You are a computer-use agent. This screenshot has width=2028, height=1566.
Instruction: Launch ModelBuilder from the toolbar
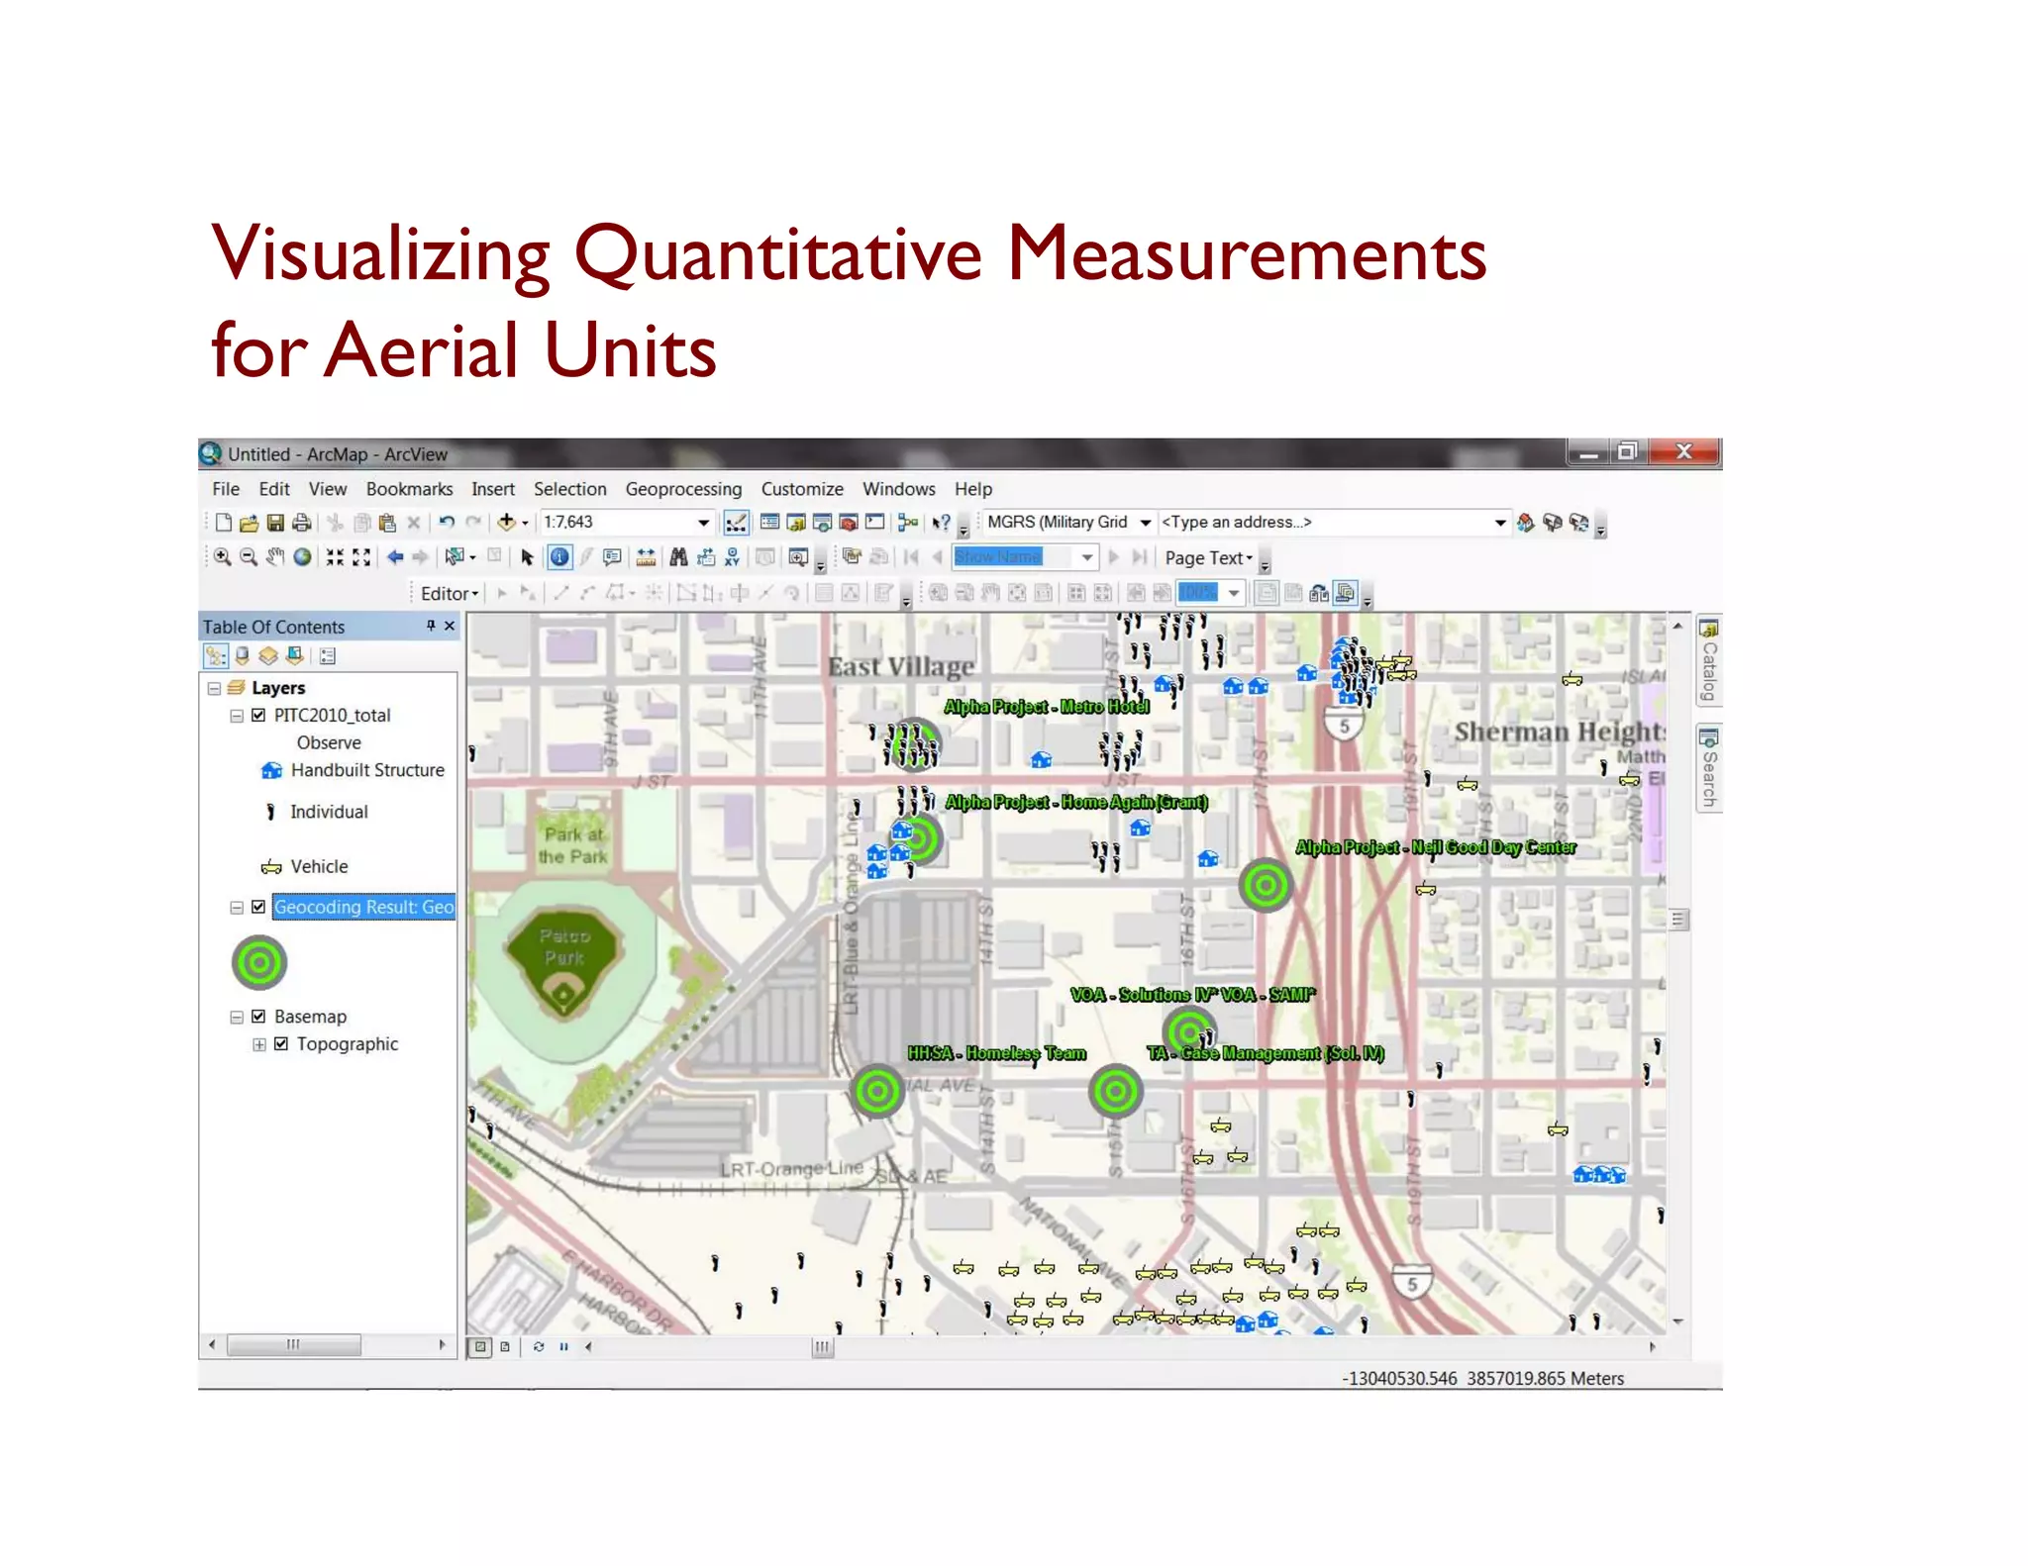click(x=908, y=523)
